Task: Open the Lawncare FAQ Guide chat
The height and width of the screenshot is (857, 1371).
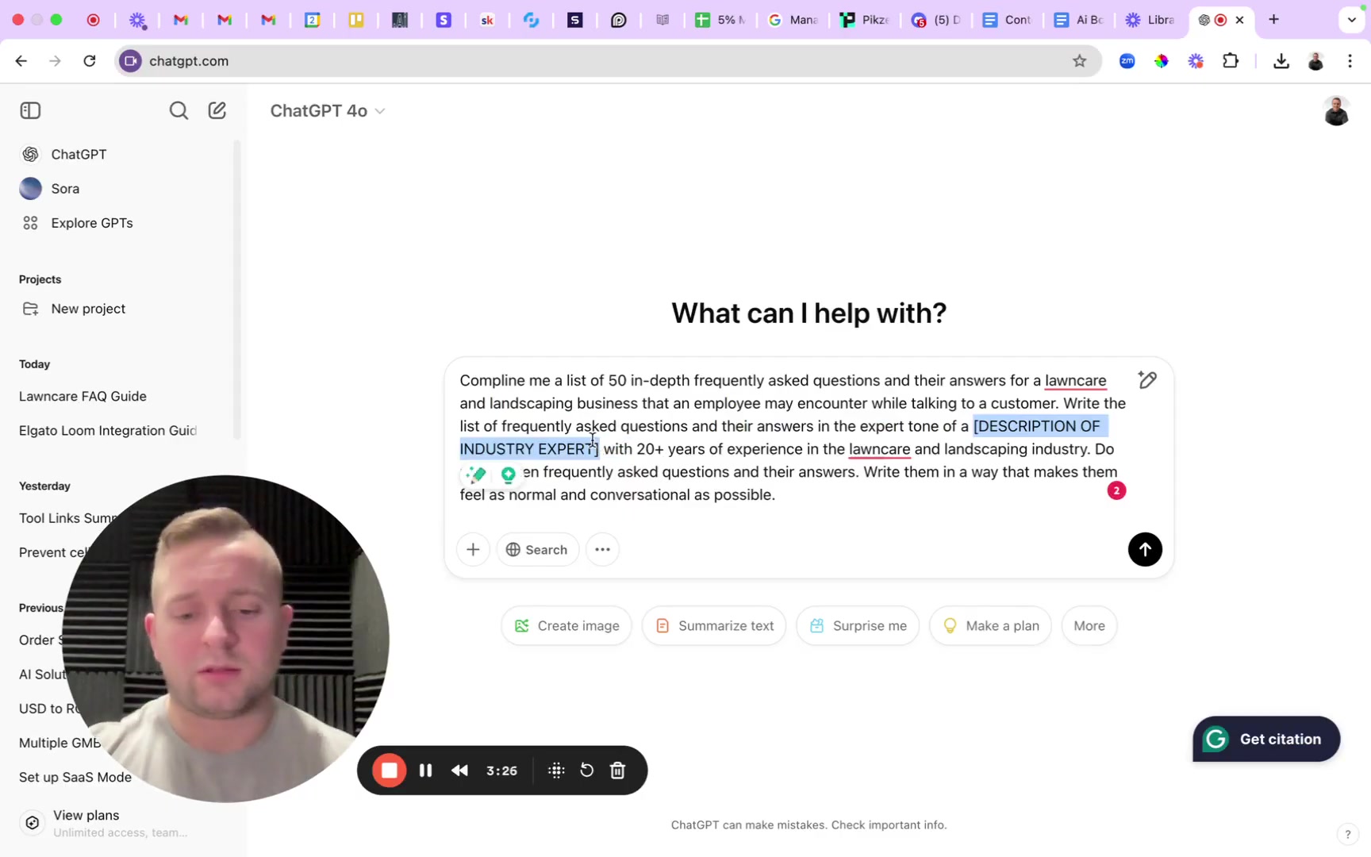Action: (83, 396)
